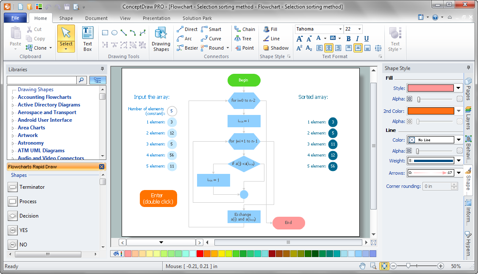478x274 pixels.
Task: Choose the Curve connector
Action: coord(211,39)
